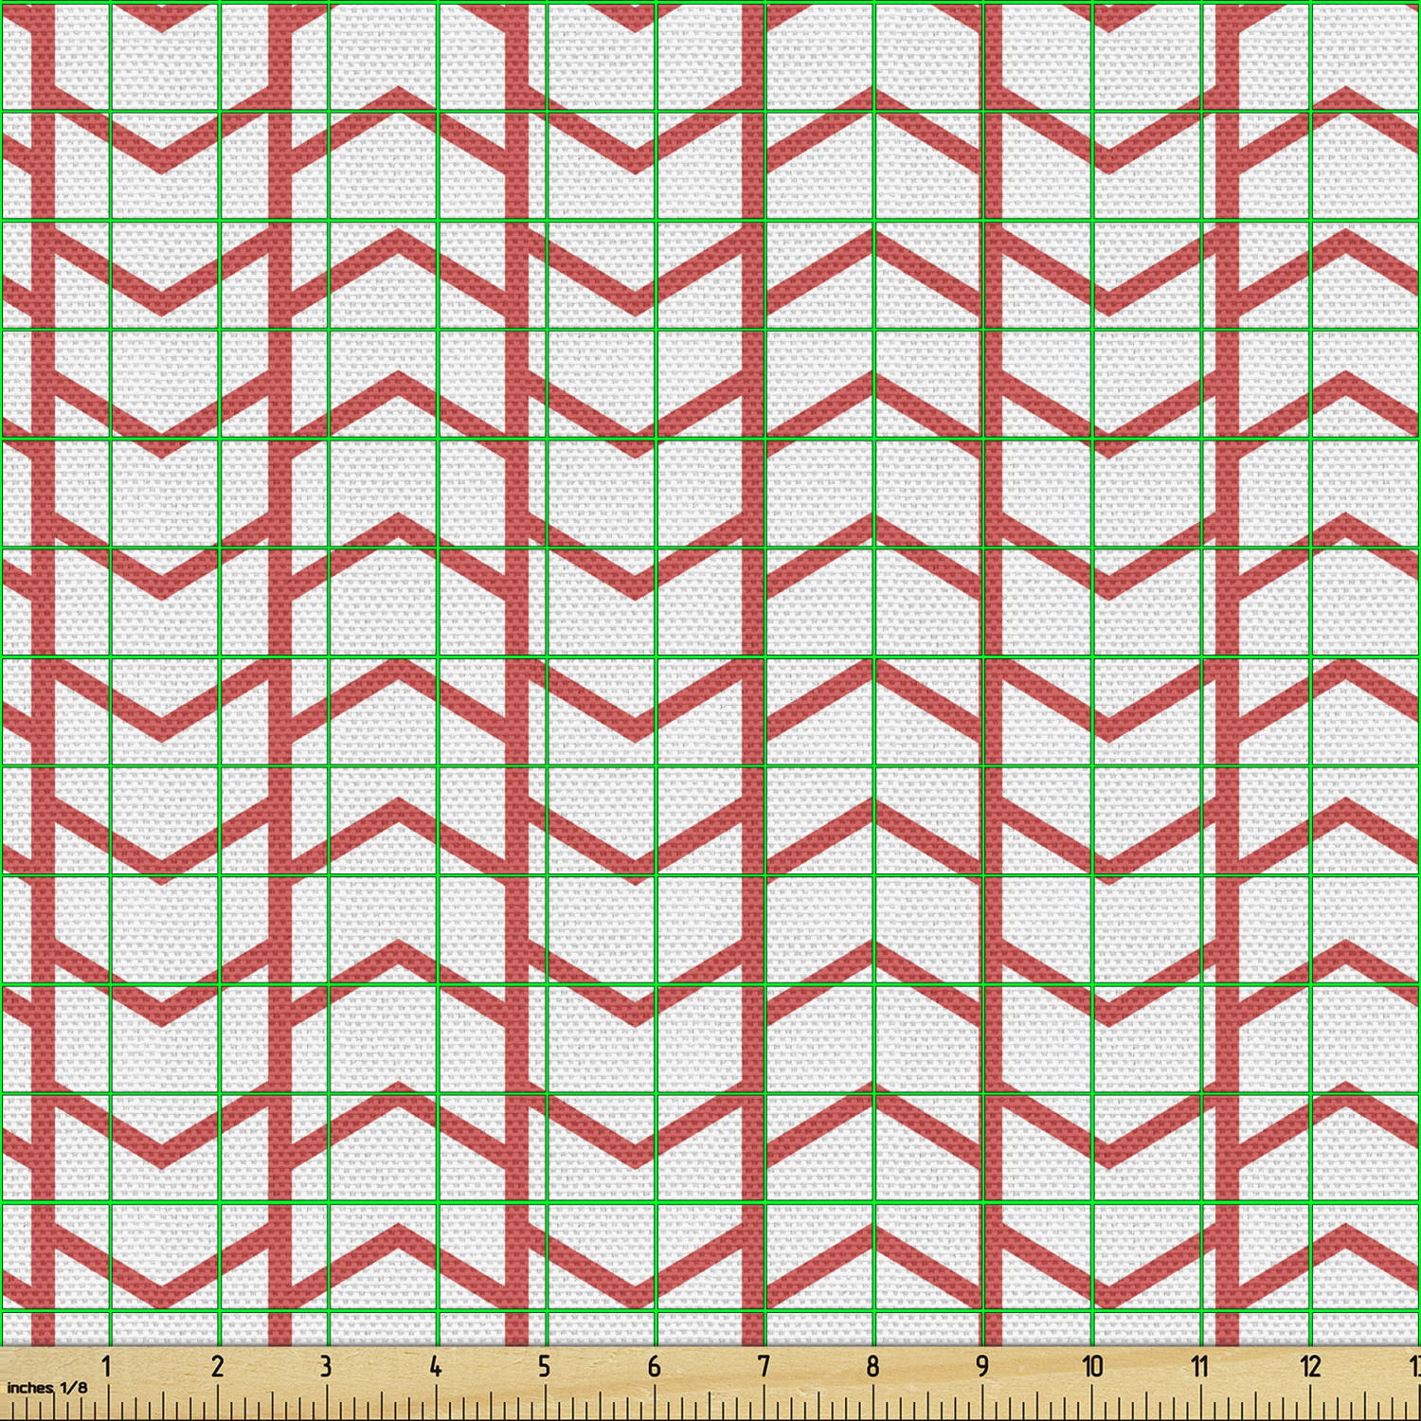
Task: Click the number 7 on the ruler
Action: coord(763,1366)
